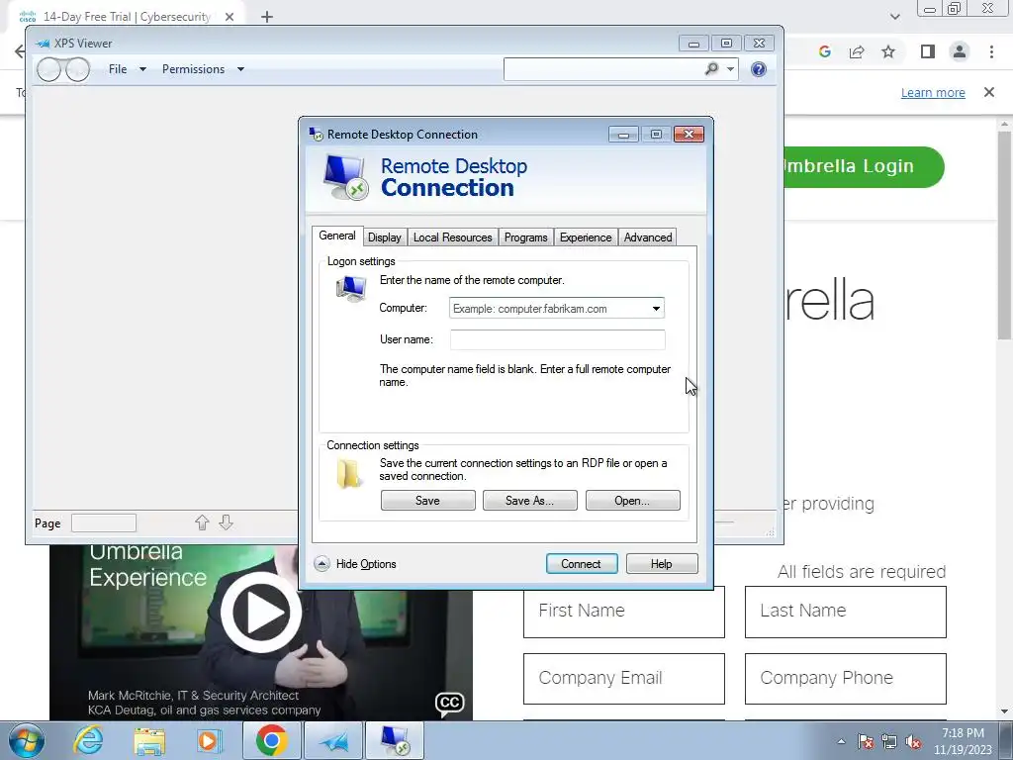This screenshot has height=760, width=1013.
Task: Click the Learn more link in Chrome
Action: (933, 92)
